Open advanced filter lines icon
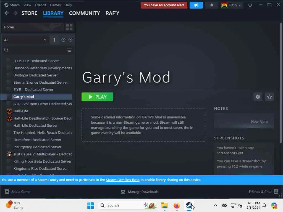Screen dimensions: 283x212 (x=69, y=50)
